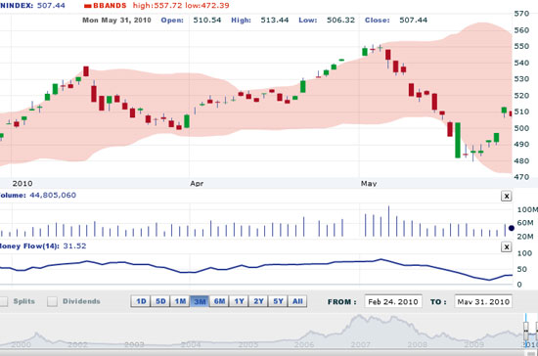Click the dark volume marker dot
This screenshot has width=538, height=356.
pyautogui.click(x=512, y=228)
